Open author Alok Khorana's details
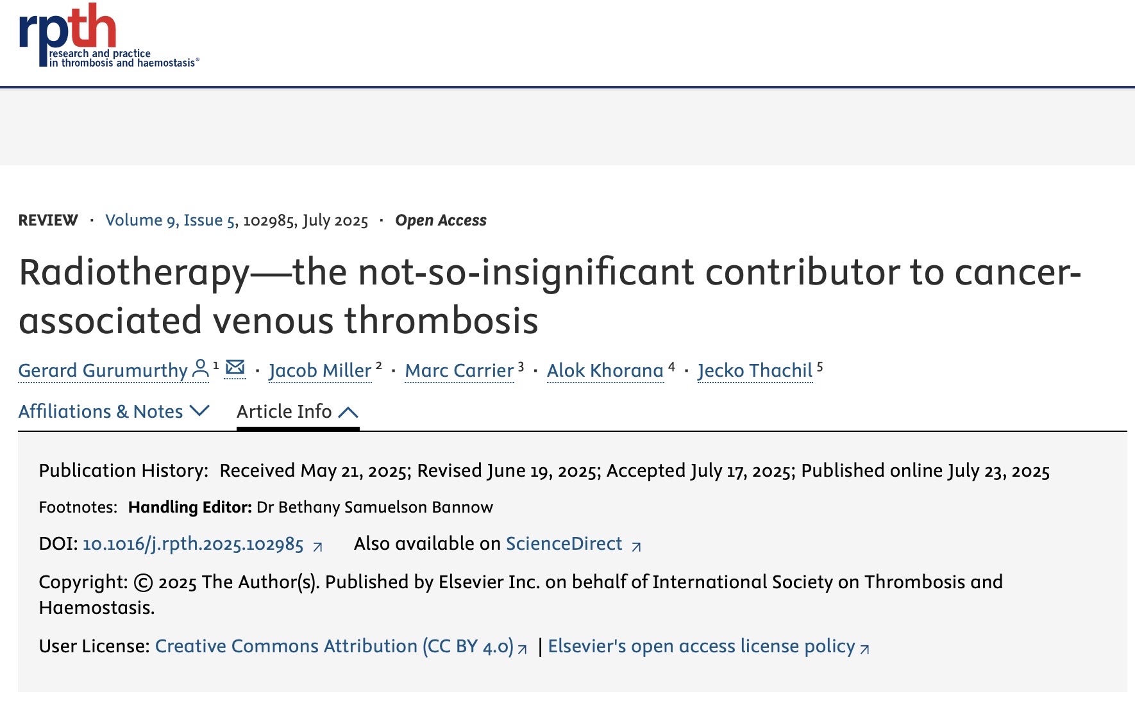 coord(605,370)
